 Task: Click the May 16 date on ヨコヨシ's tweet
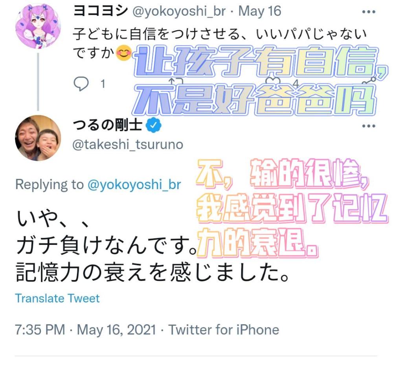260,11
